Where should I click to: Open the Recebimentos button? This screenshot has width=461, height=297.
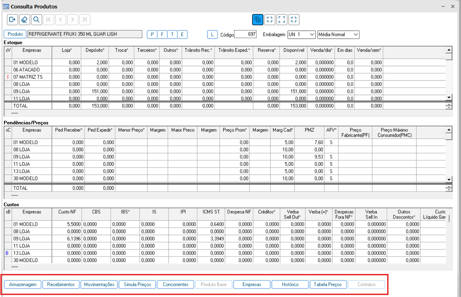61,284
